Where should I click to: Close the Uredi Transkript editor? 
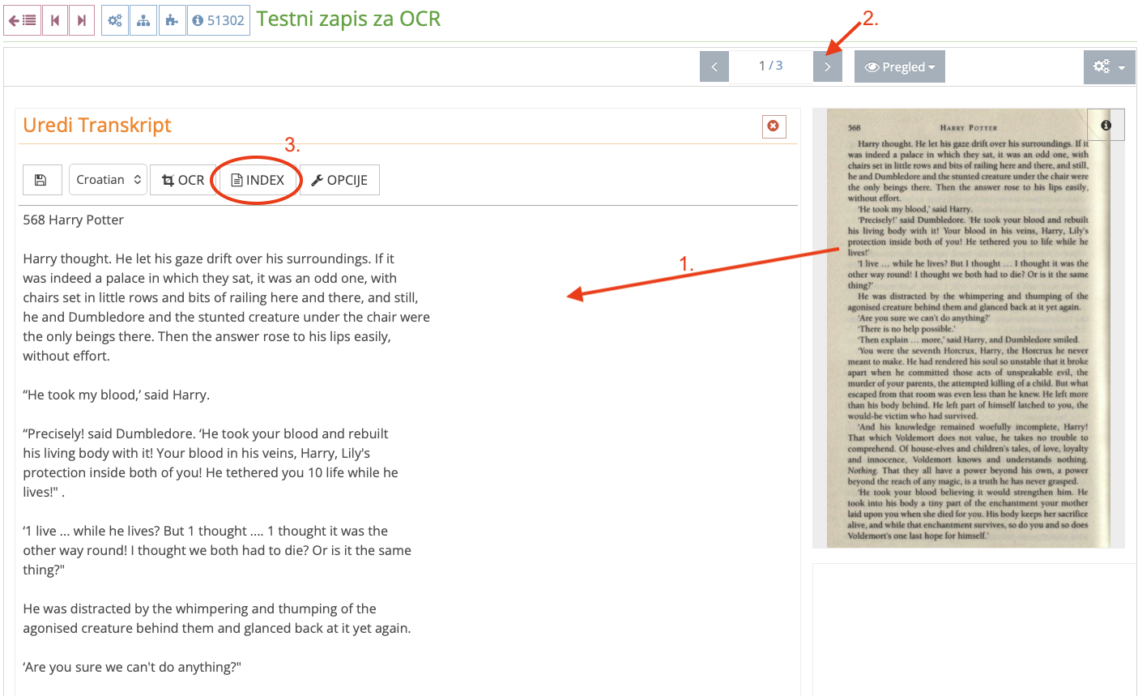774,126
